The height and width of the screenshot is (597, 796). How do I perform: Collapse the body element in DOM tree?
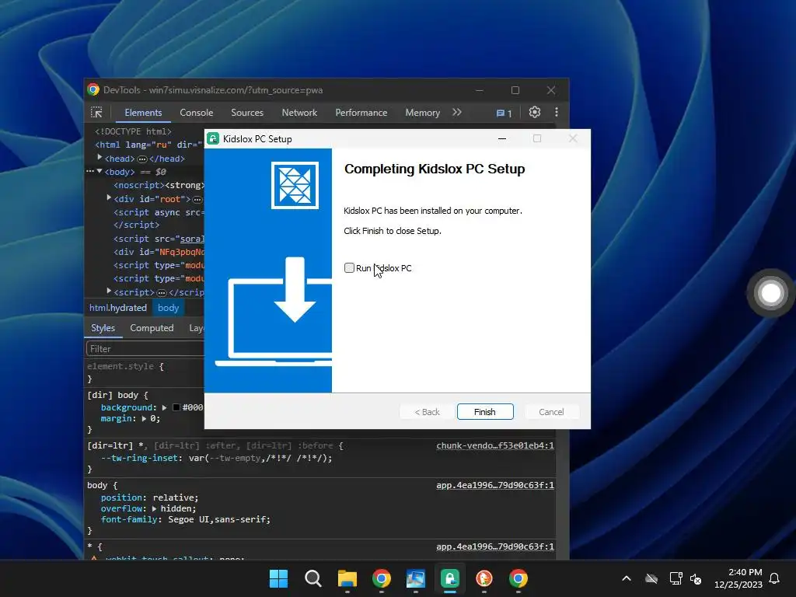[x=99, y=172]
